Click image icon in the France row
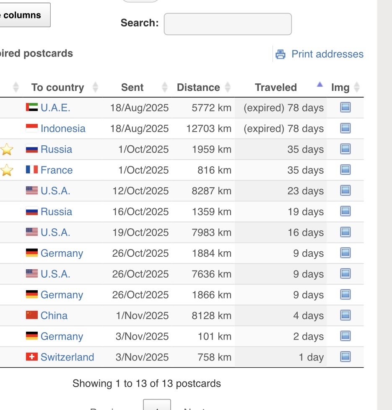Viewport: 392px width, 410px height. coord(345,170)
